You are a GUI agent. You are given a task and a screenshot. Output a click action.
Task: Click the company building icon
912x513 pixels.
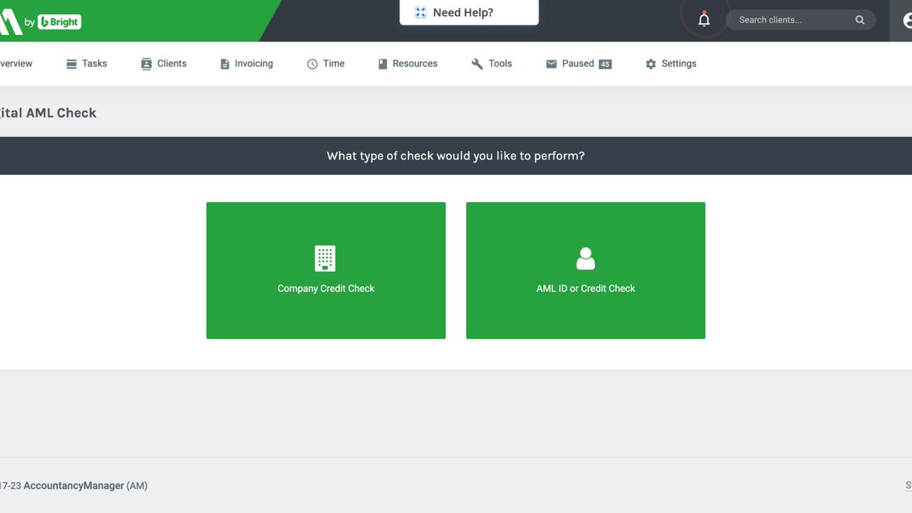(325, 258)
